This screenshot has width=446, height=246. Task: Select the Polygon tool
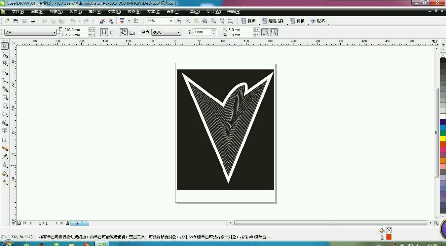pos(5,114)
